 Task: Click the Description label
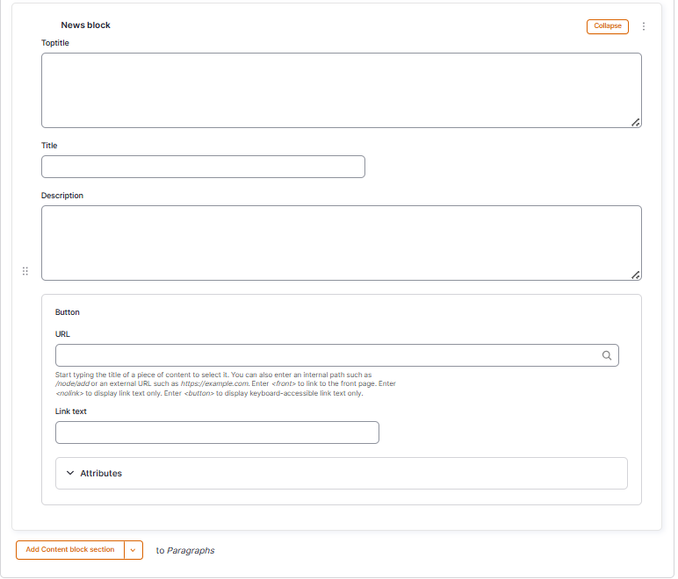coord(62,196)
